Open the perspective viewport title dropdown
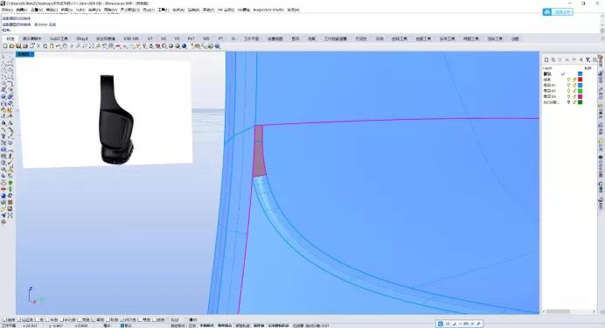The width and height of the screenshot is (605, 328). 31,54
